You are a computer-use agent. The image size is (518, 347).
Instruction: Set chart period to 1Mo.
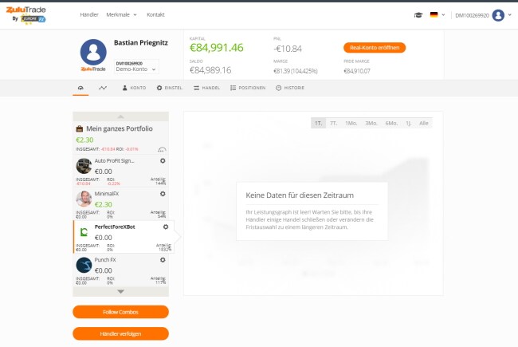tap(351, 123)
